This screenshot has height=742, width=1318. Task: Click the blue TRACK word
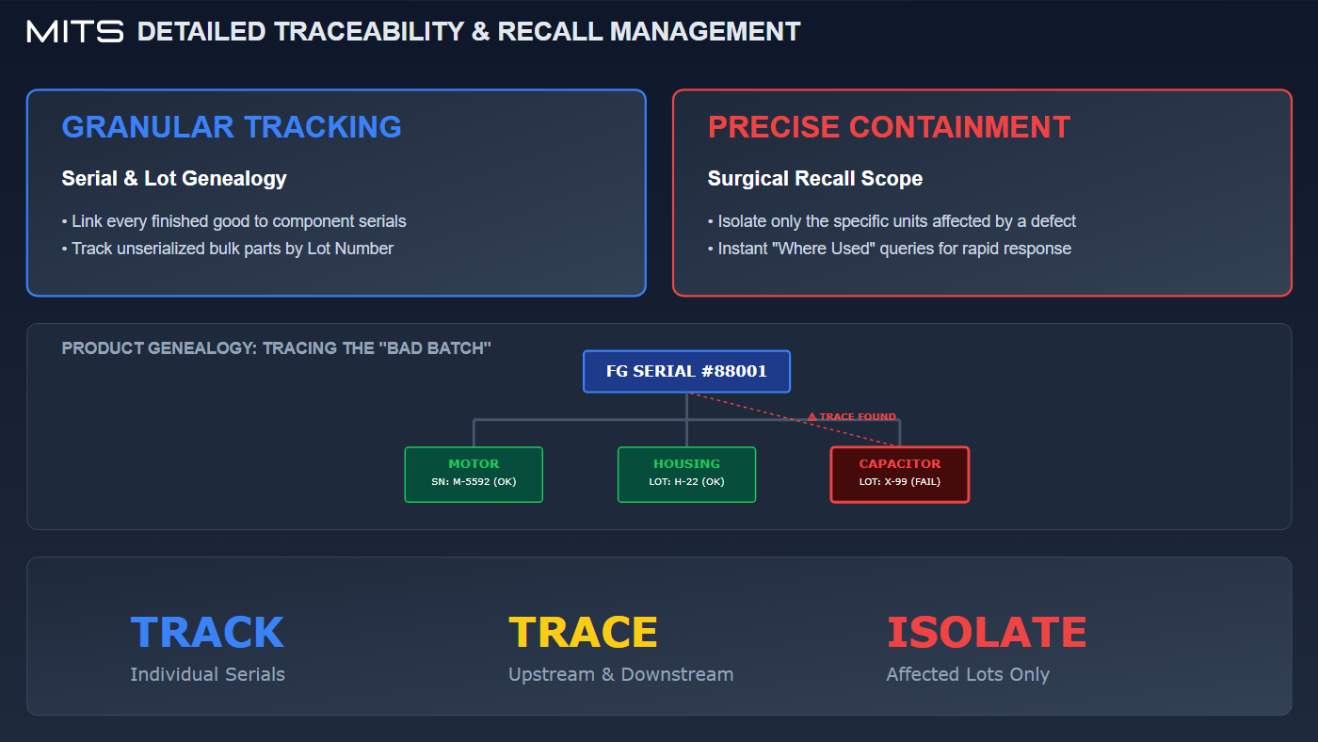[207, 633]
